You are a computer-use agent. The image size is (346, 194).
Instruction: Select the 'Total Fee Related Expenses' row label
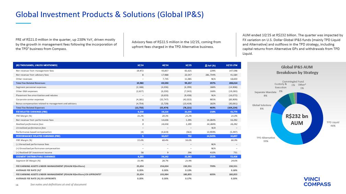click(x=30, y=108)
